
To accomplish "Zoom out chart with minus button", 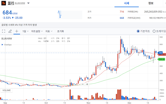I will (83, 84).
